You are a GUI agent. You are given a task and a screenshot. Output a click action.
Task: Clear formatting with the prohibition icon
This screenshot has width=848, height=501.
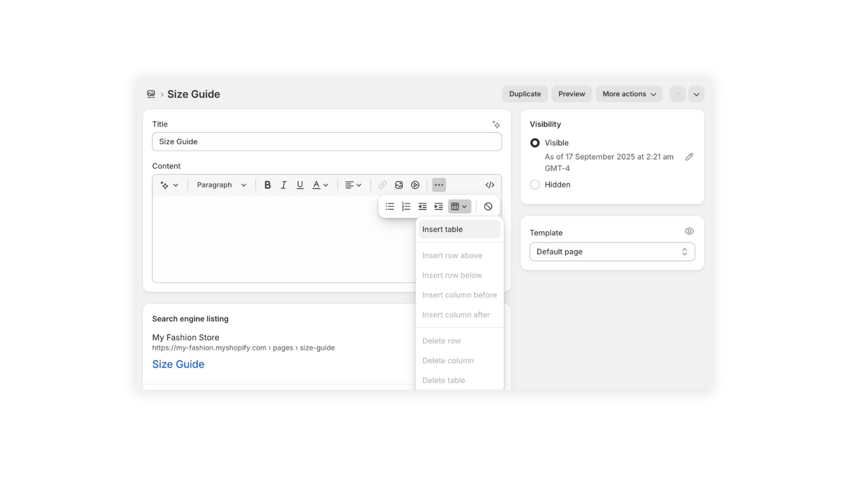[488, 206]
